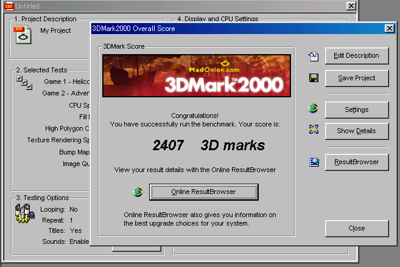Click the 3DMark2000 MadOnion banner image
Viewport: 400px width, 267px height.
(193, 76)
